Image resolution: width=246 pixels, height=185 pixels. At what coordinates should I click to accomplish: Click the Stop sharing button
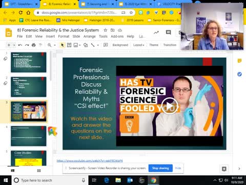coord(160,168)
